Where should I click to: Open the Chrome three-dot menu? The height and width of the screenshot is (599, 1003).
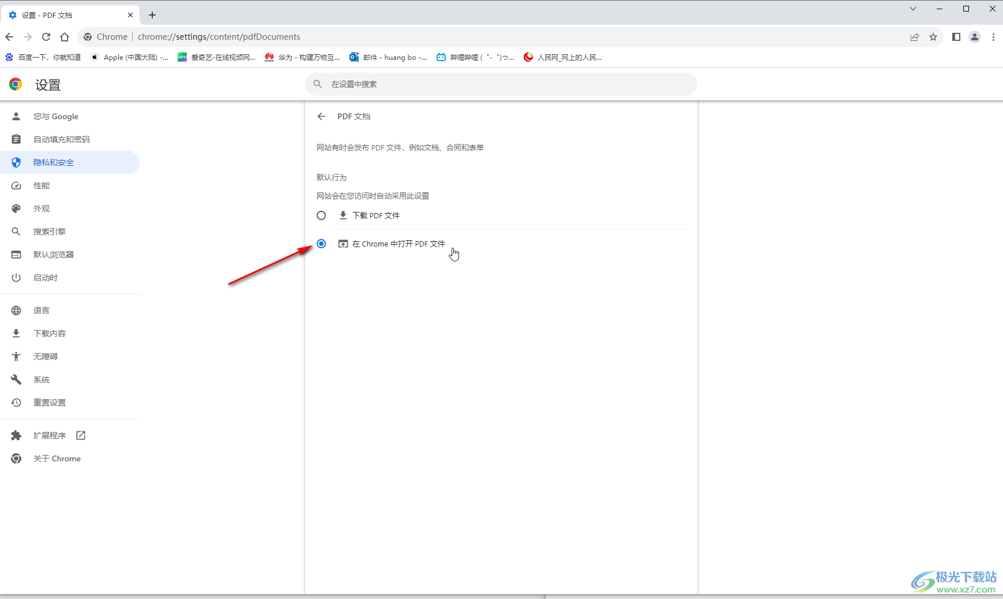993,37
